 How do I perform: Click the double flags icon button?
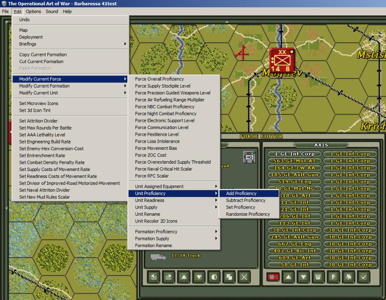click(x=348, y=277)
